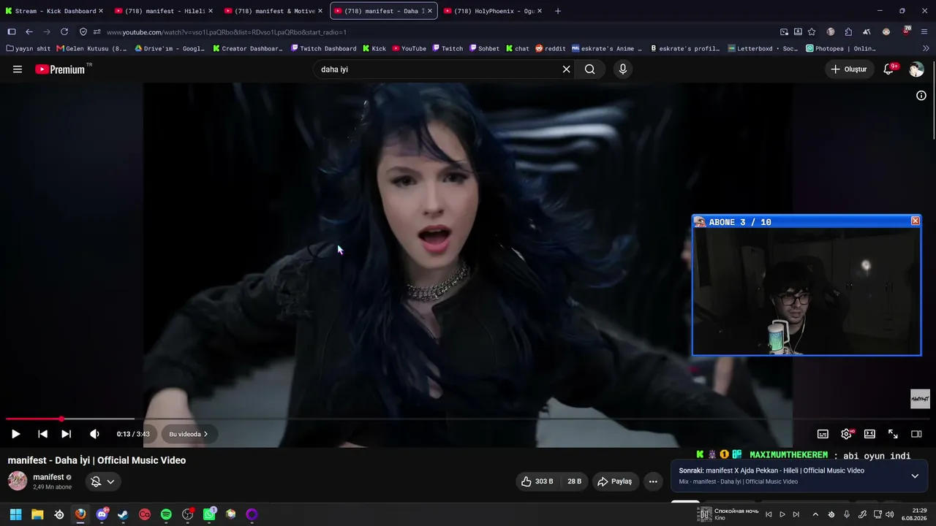Open the Photopea bookmark
Screen dimensions: 936x526
(841, 49)
